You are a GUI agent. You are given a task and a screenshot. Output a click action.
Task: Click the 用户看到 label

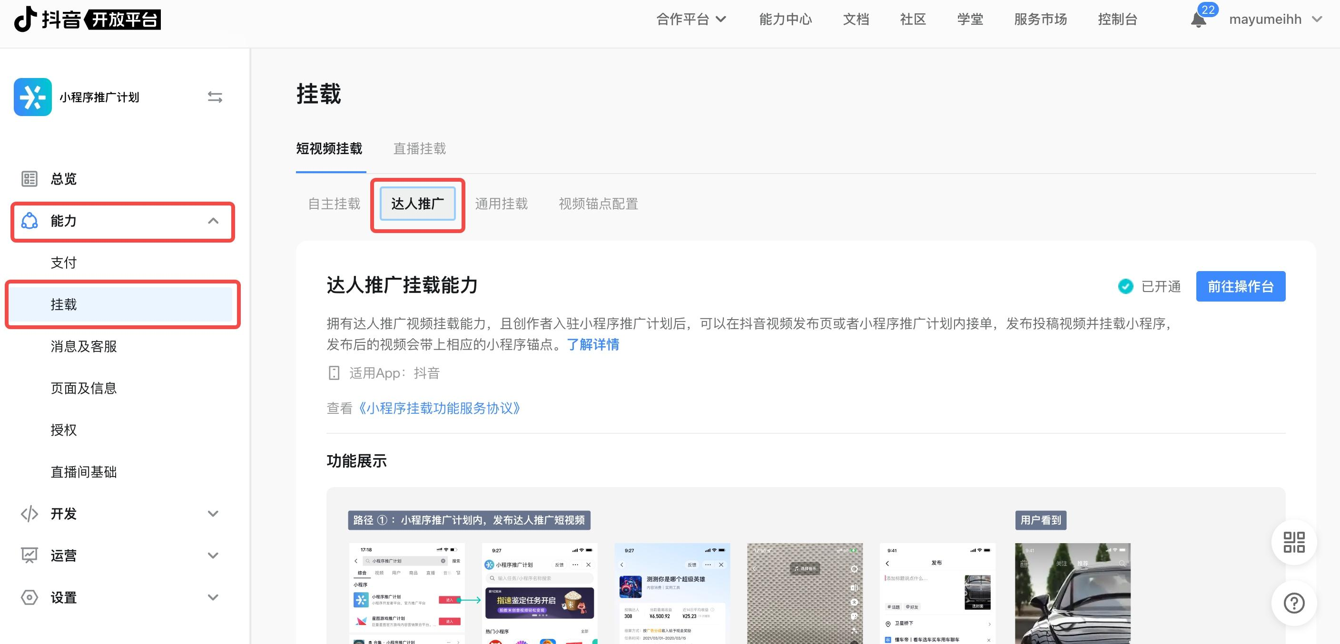click(x=1041, y=520)
